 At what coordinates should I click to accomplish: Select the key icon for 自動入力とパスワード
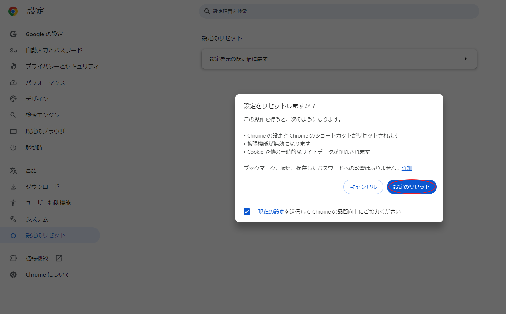click(13, 50)
